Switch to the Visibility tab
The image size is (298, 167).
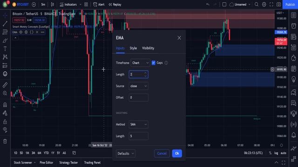(148, 48)
